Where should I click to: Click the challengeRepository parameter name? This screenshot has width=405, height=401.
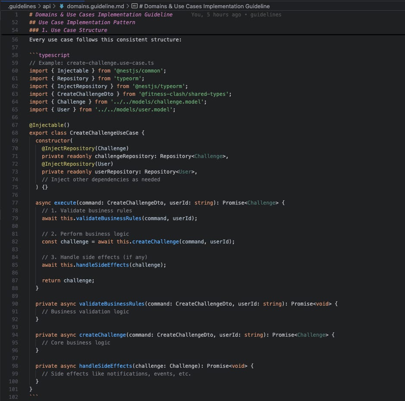(124, 156)
